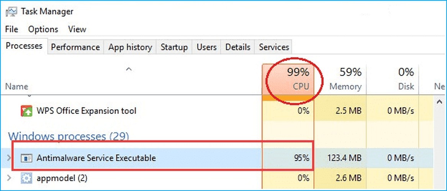
Task: Open the View menu
Action: point(77,29)
